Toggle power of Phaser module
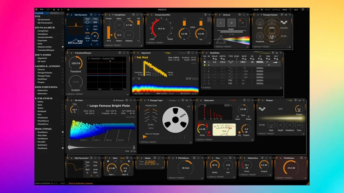This screenshot has width=344, height=193. point(259,100)
